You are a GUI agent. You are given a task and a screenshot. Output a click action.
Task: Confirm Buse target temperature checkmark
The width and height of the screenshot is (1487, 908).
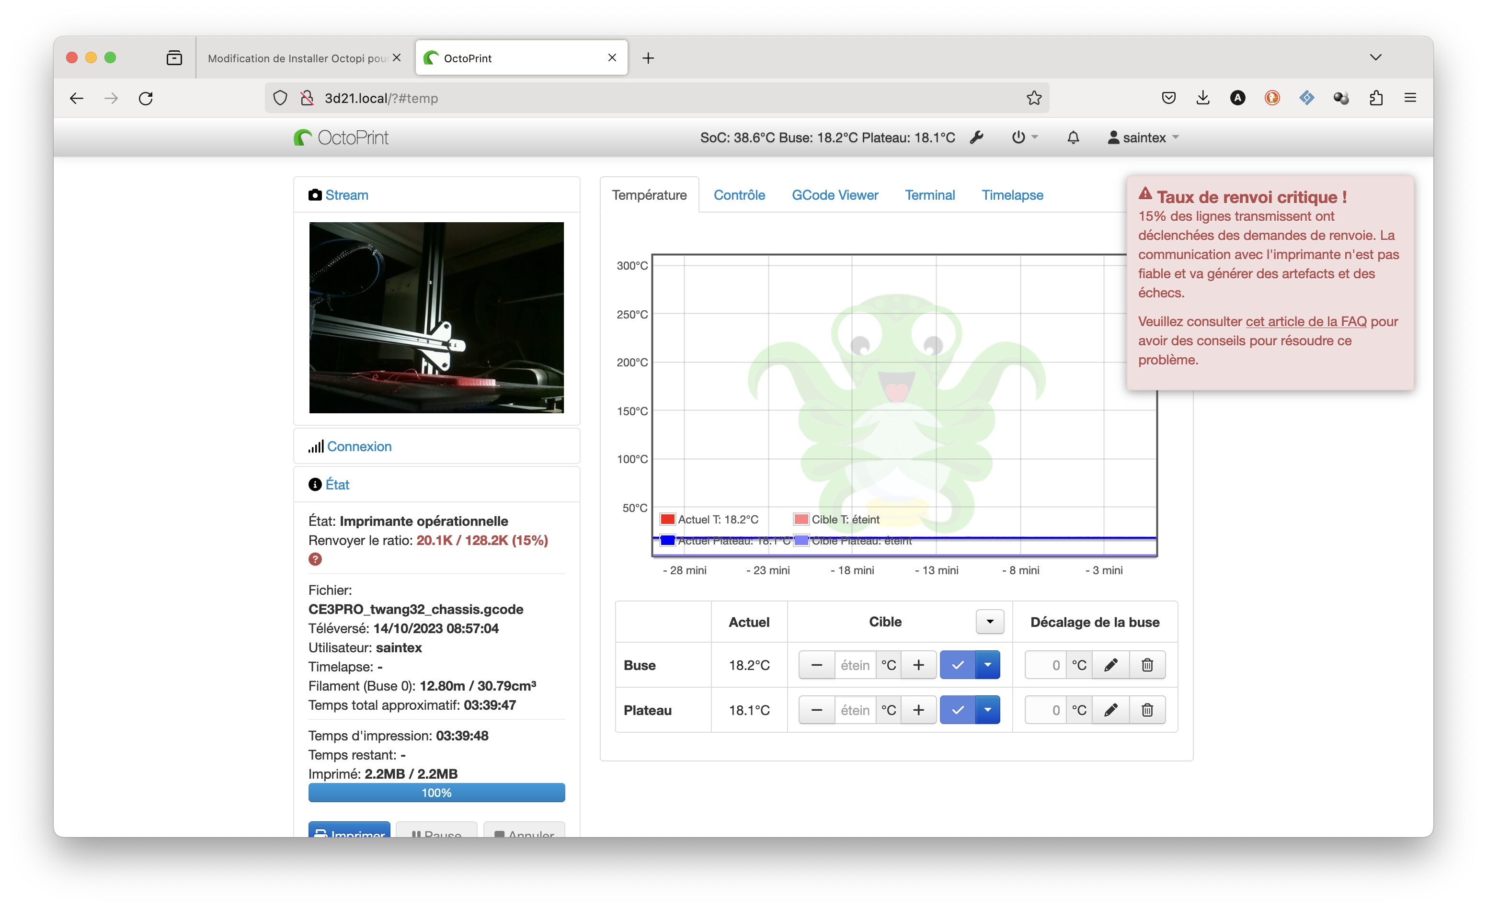[958, 665]
